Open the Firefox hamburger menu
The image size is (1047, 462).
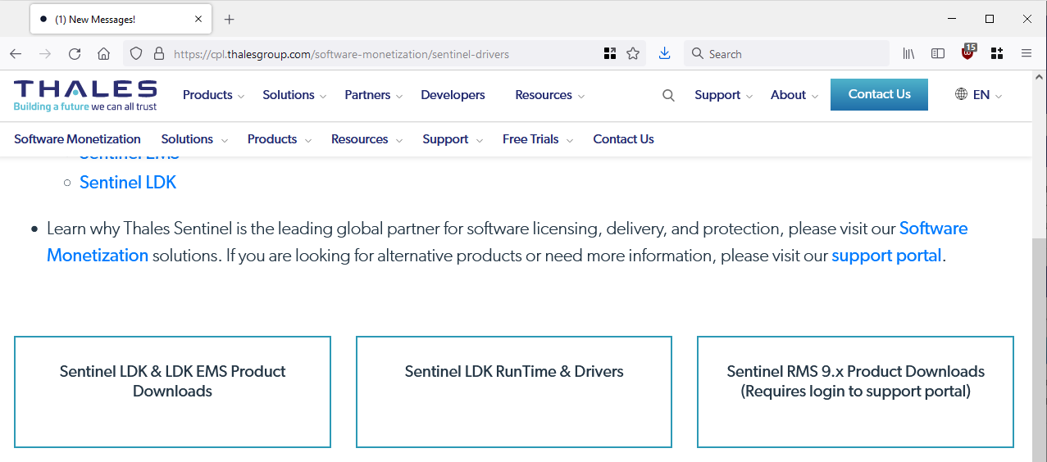pyautogui.click(x=1027, y=54)
